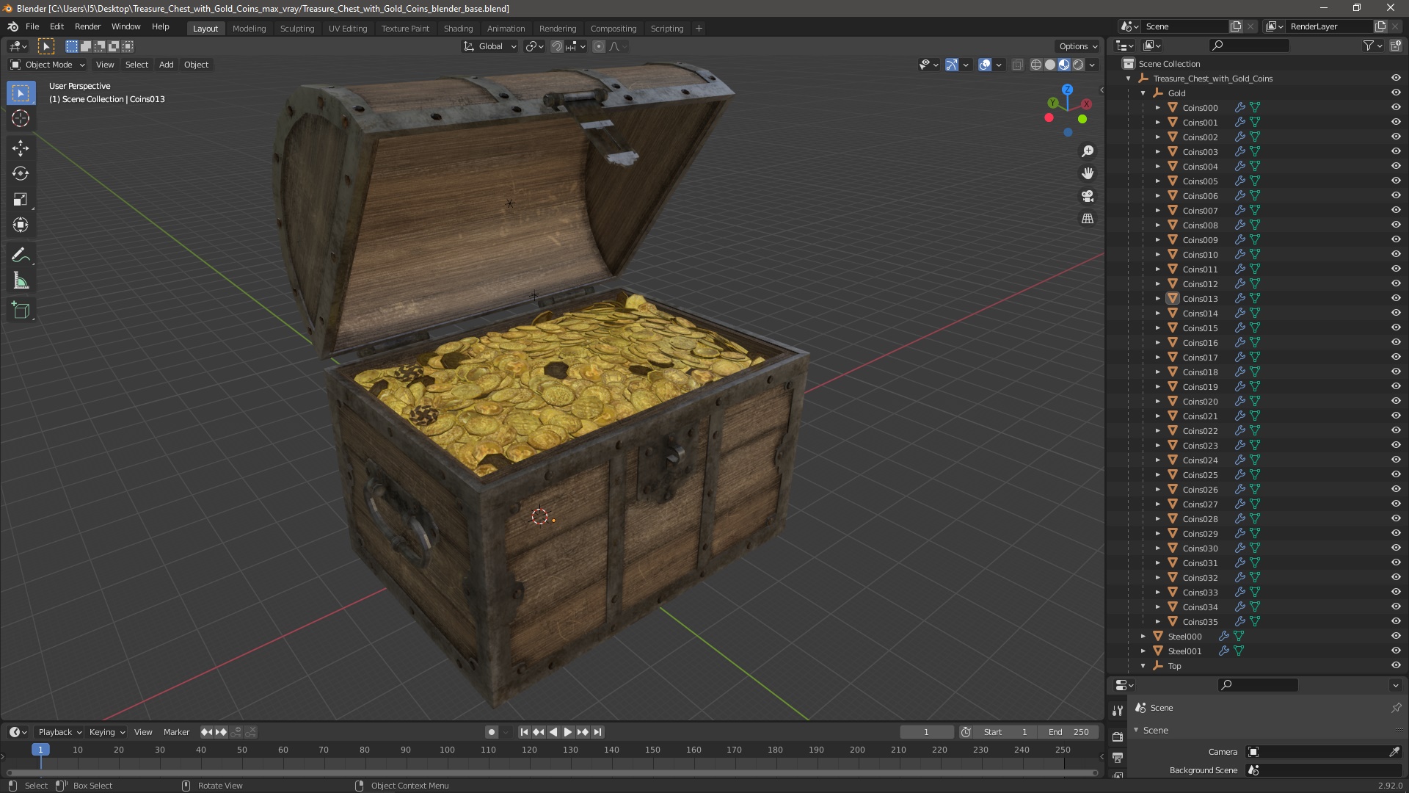Open the Keying dropdown

107,732
